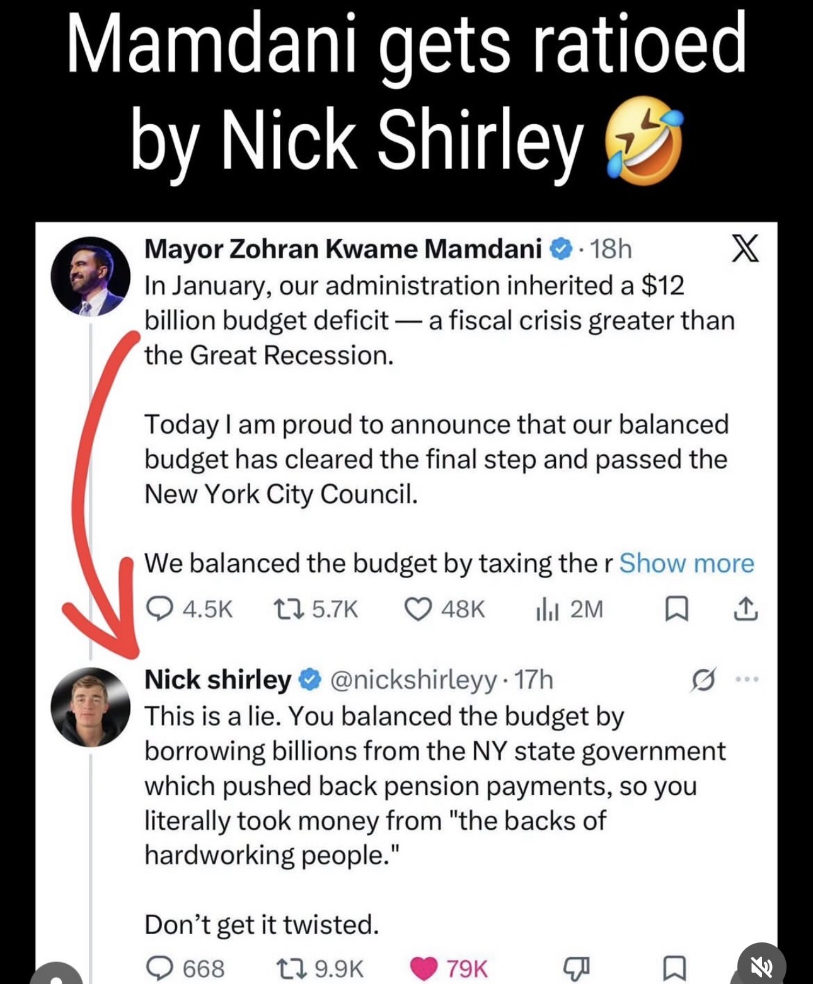Image resolution: width=813 pixels, height=984 pixels.
Task: Bookmark Mamdani's budget tweet
Action: [677, 609]
